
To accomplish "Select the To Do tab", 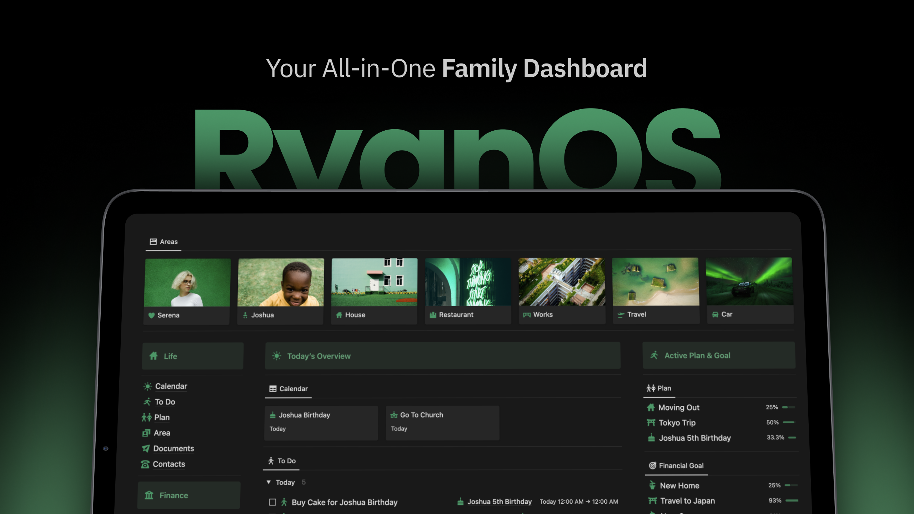I will tap(282, 461).
